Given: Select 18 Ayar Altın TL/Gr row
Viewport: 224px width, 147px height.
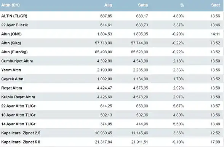Looking at the screenshot, I should click(112, 115).
